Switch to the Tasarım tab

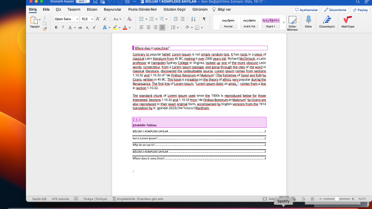(74, 10)
